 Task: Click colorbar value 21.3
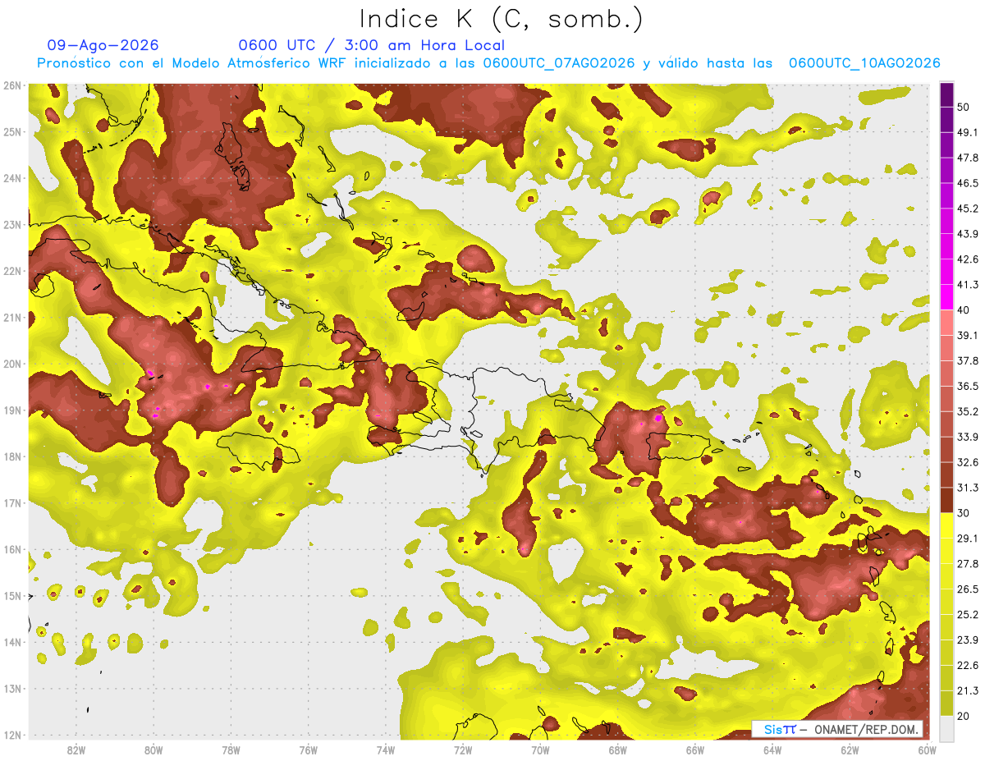(968, 690)
